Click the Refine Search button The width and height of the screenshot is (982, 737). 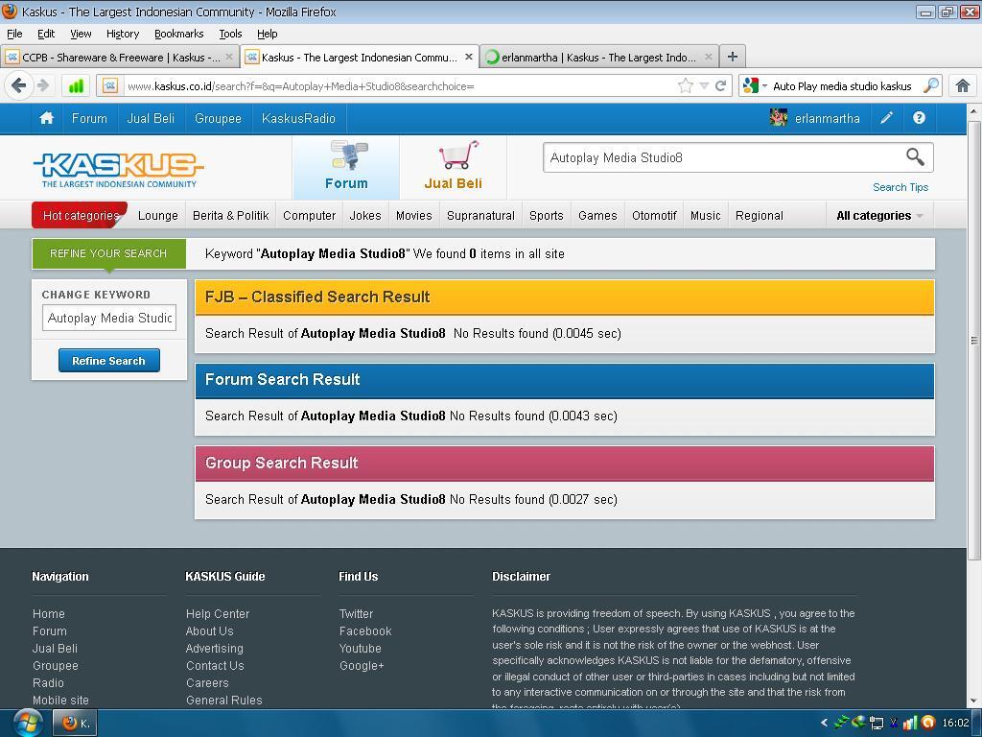(x=109, y=361)
